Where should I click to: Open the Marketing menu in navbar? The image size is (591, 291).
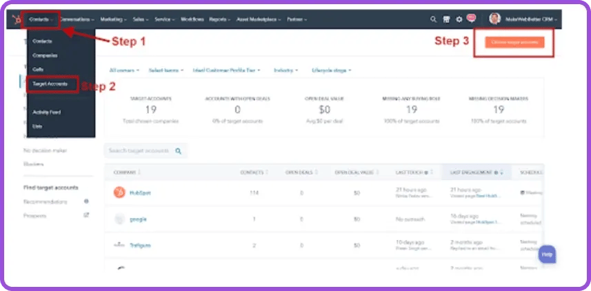114,19
